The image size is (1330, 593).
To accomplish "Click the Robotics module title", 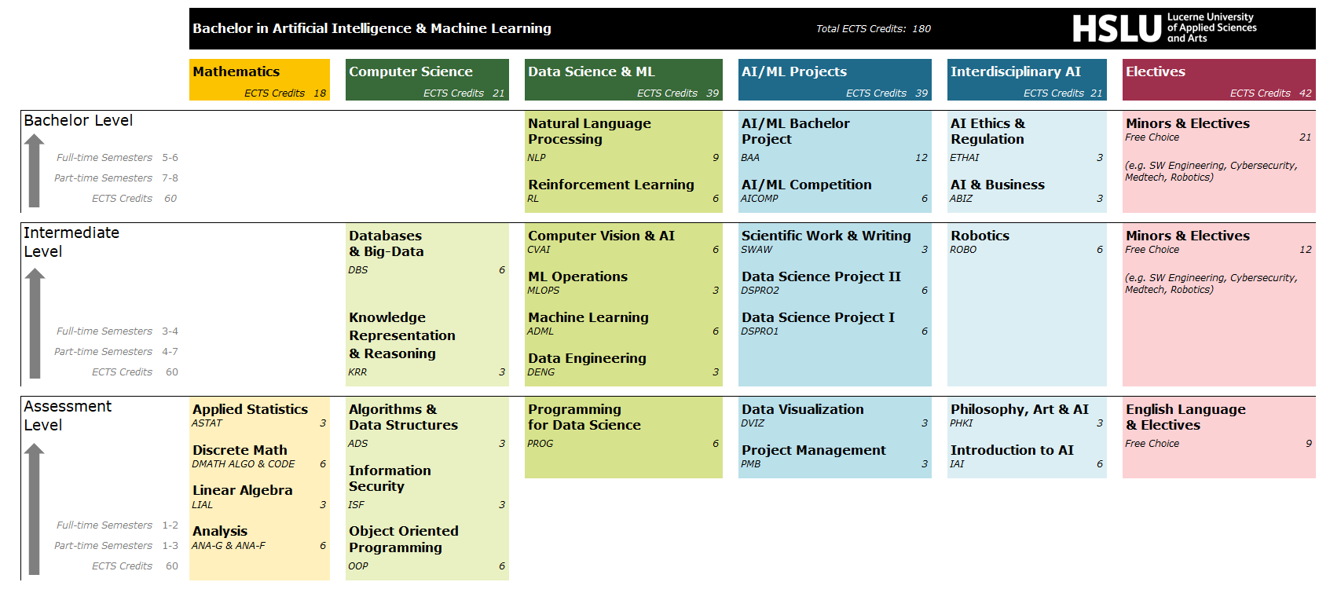I will [x=980, y=236].
